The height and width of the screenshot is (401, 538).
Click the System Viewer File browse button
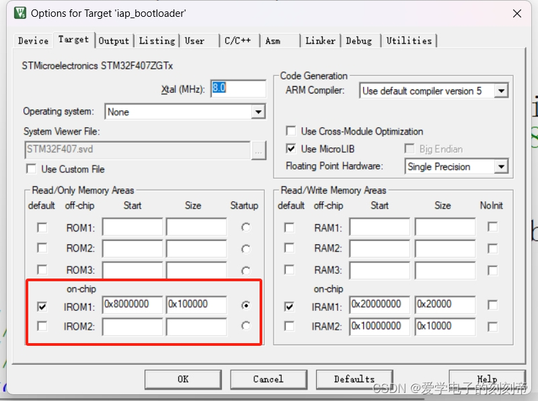pos(259,151)
